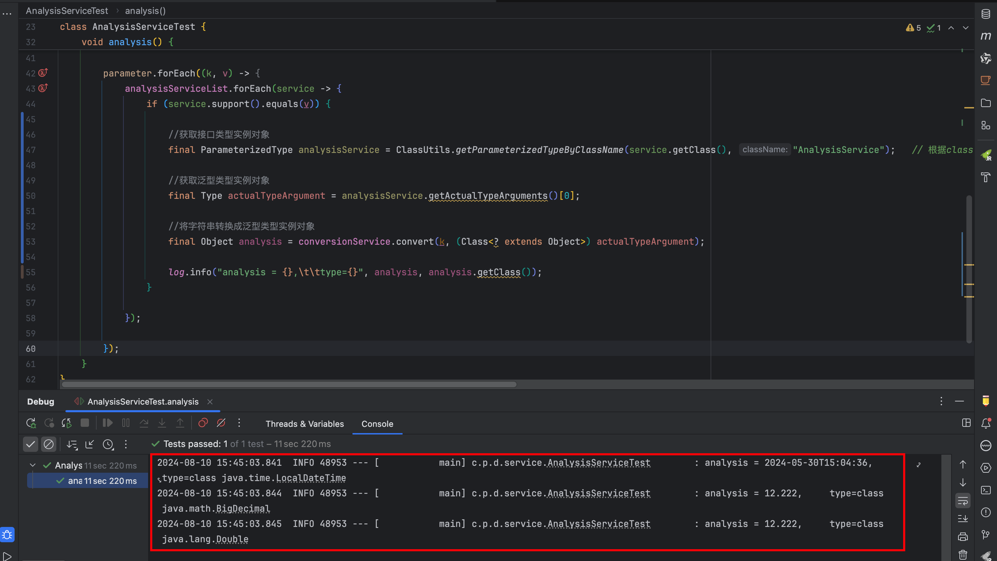Open the Database tool window icon
The width and height of the screenshot is (997, 561).
[x=986, y=14]
